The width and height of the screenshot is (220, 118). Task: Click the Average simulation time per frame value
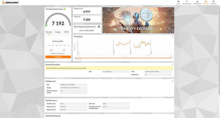click(116, 108)
